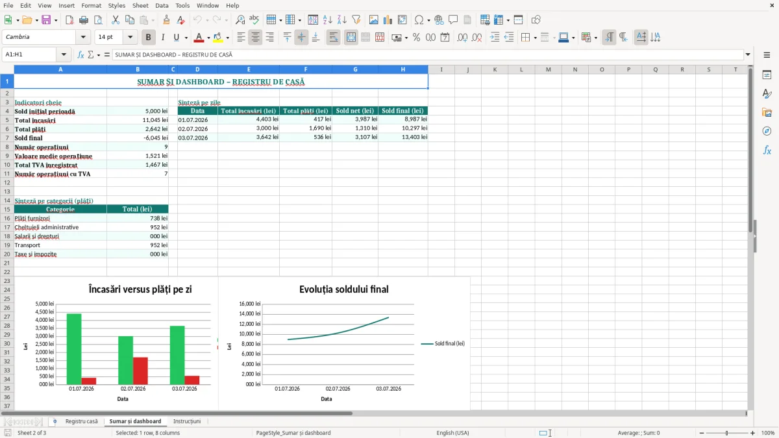Image resolution: width=779 pixels, height=438 pixels.
Task: Switch to the Instrucțiuni sheet tab
Action: [x=187, y=421]
